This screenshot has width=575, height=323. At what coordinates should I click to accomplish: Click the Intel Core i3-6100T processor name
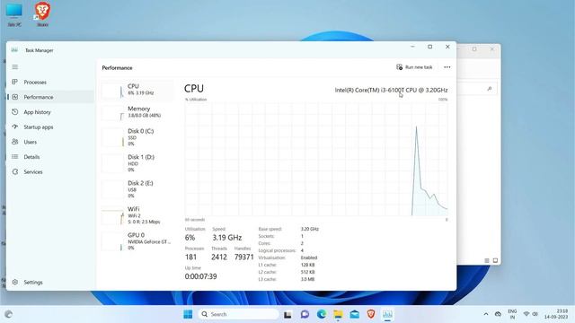pyautogui.click(x=391, y=90)
